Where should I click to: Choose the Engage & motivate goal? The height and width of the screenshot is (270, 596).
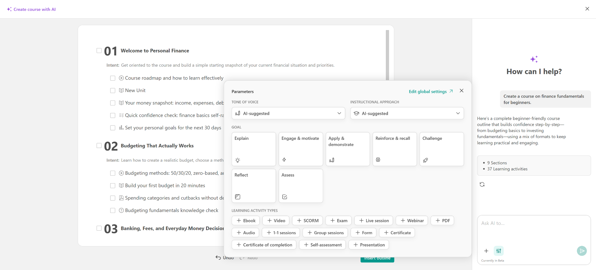tap(301, 149)
